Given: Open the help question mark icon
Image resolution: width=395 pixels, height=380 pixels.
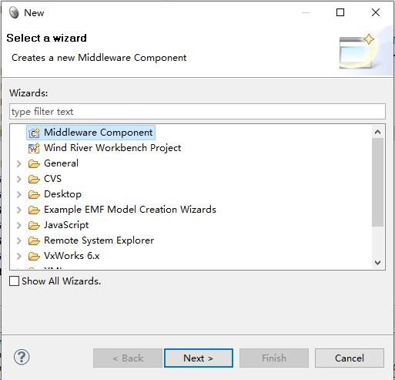Looking at the screenshot, I should [22, 357].
